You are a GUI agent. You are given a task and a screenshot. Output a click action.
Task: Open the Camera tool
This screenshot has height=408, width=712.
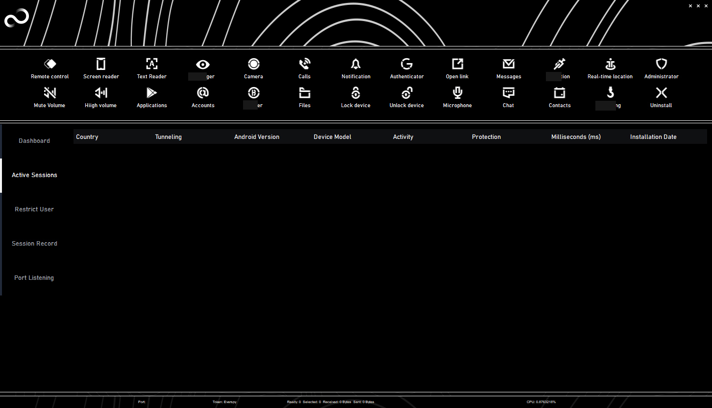[254, 64]
